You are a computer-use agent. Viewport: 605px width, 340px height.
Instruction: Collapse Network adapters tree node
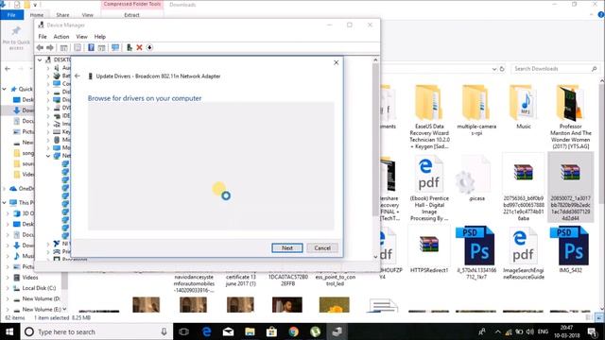click(48, 156)
